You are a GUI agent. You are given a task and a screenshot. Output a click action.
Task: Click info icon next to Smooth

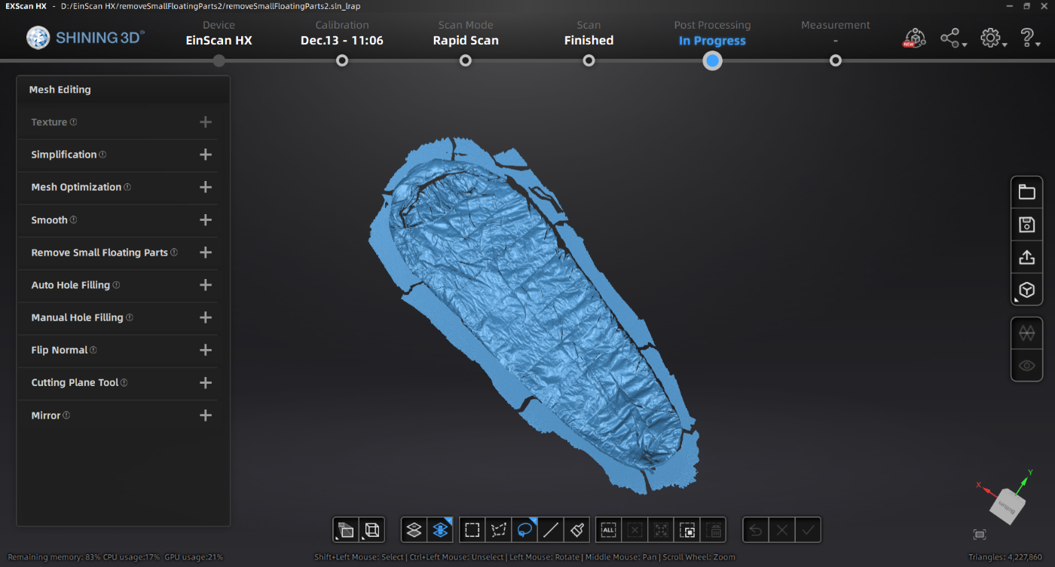pos(73,220)
